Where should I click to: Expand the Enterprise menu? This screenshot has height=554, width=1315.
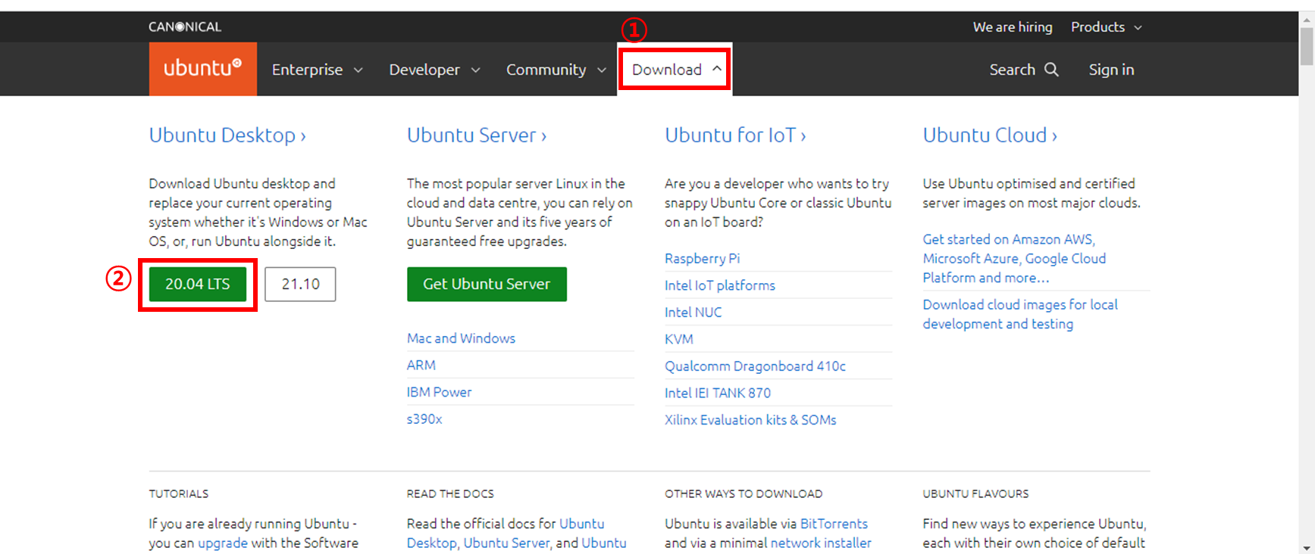317,70
